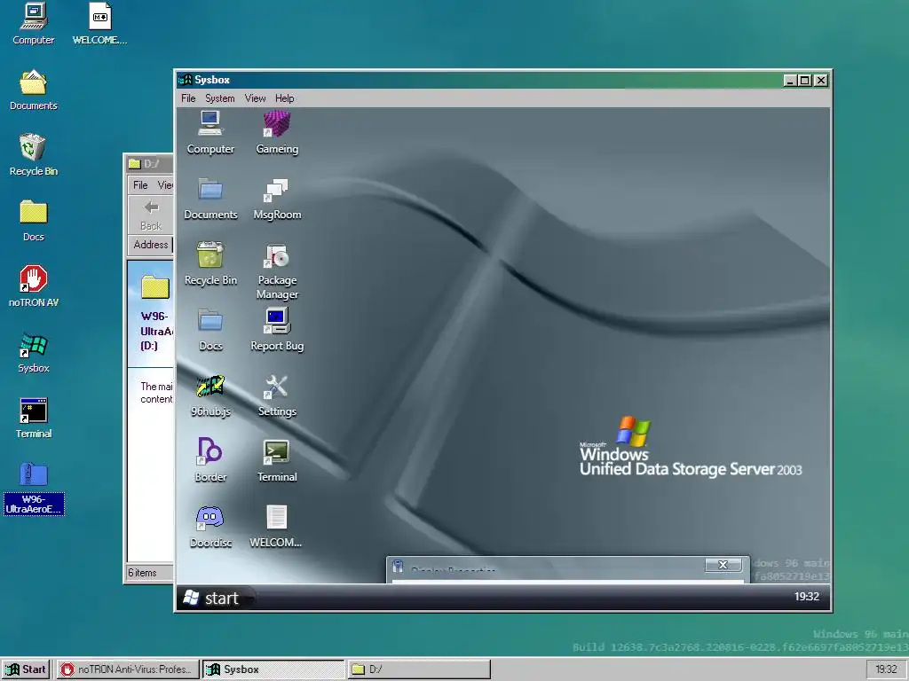Open the View menu in Sysbox

click(255, 98)
